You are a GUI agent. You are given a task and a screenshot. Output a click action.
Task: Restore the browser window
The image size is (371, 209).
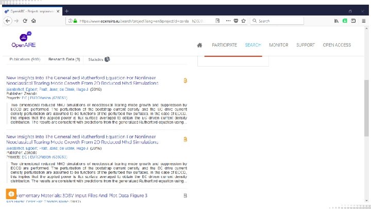tap(350, 11)
